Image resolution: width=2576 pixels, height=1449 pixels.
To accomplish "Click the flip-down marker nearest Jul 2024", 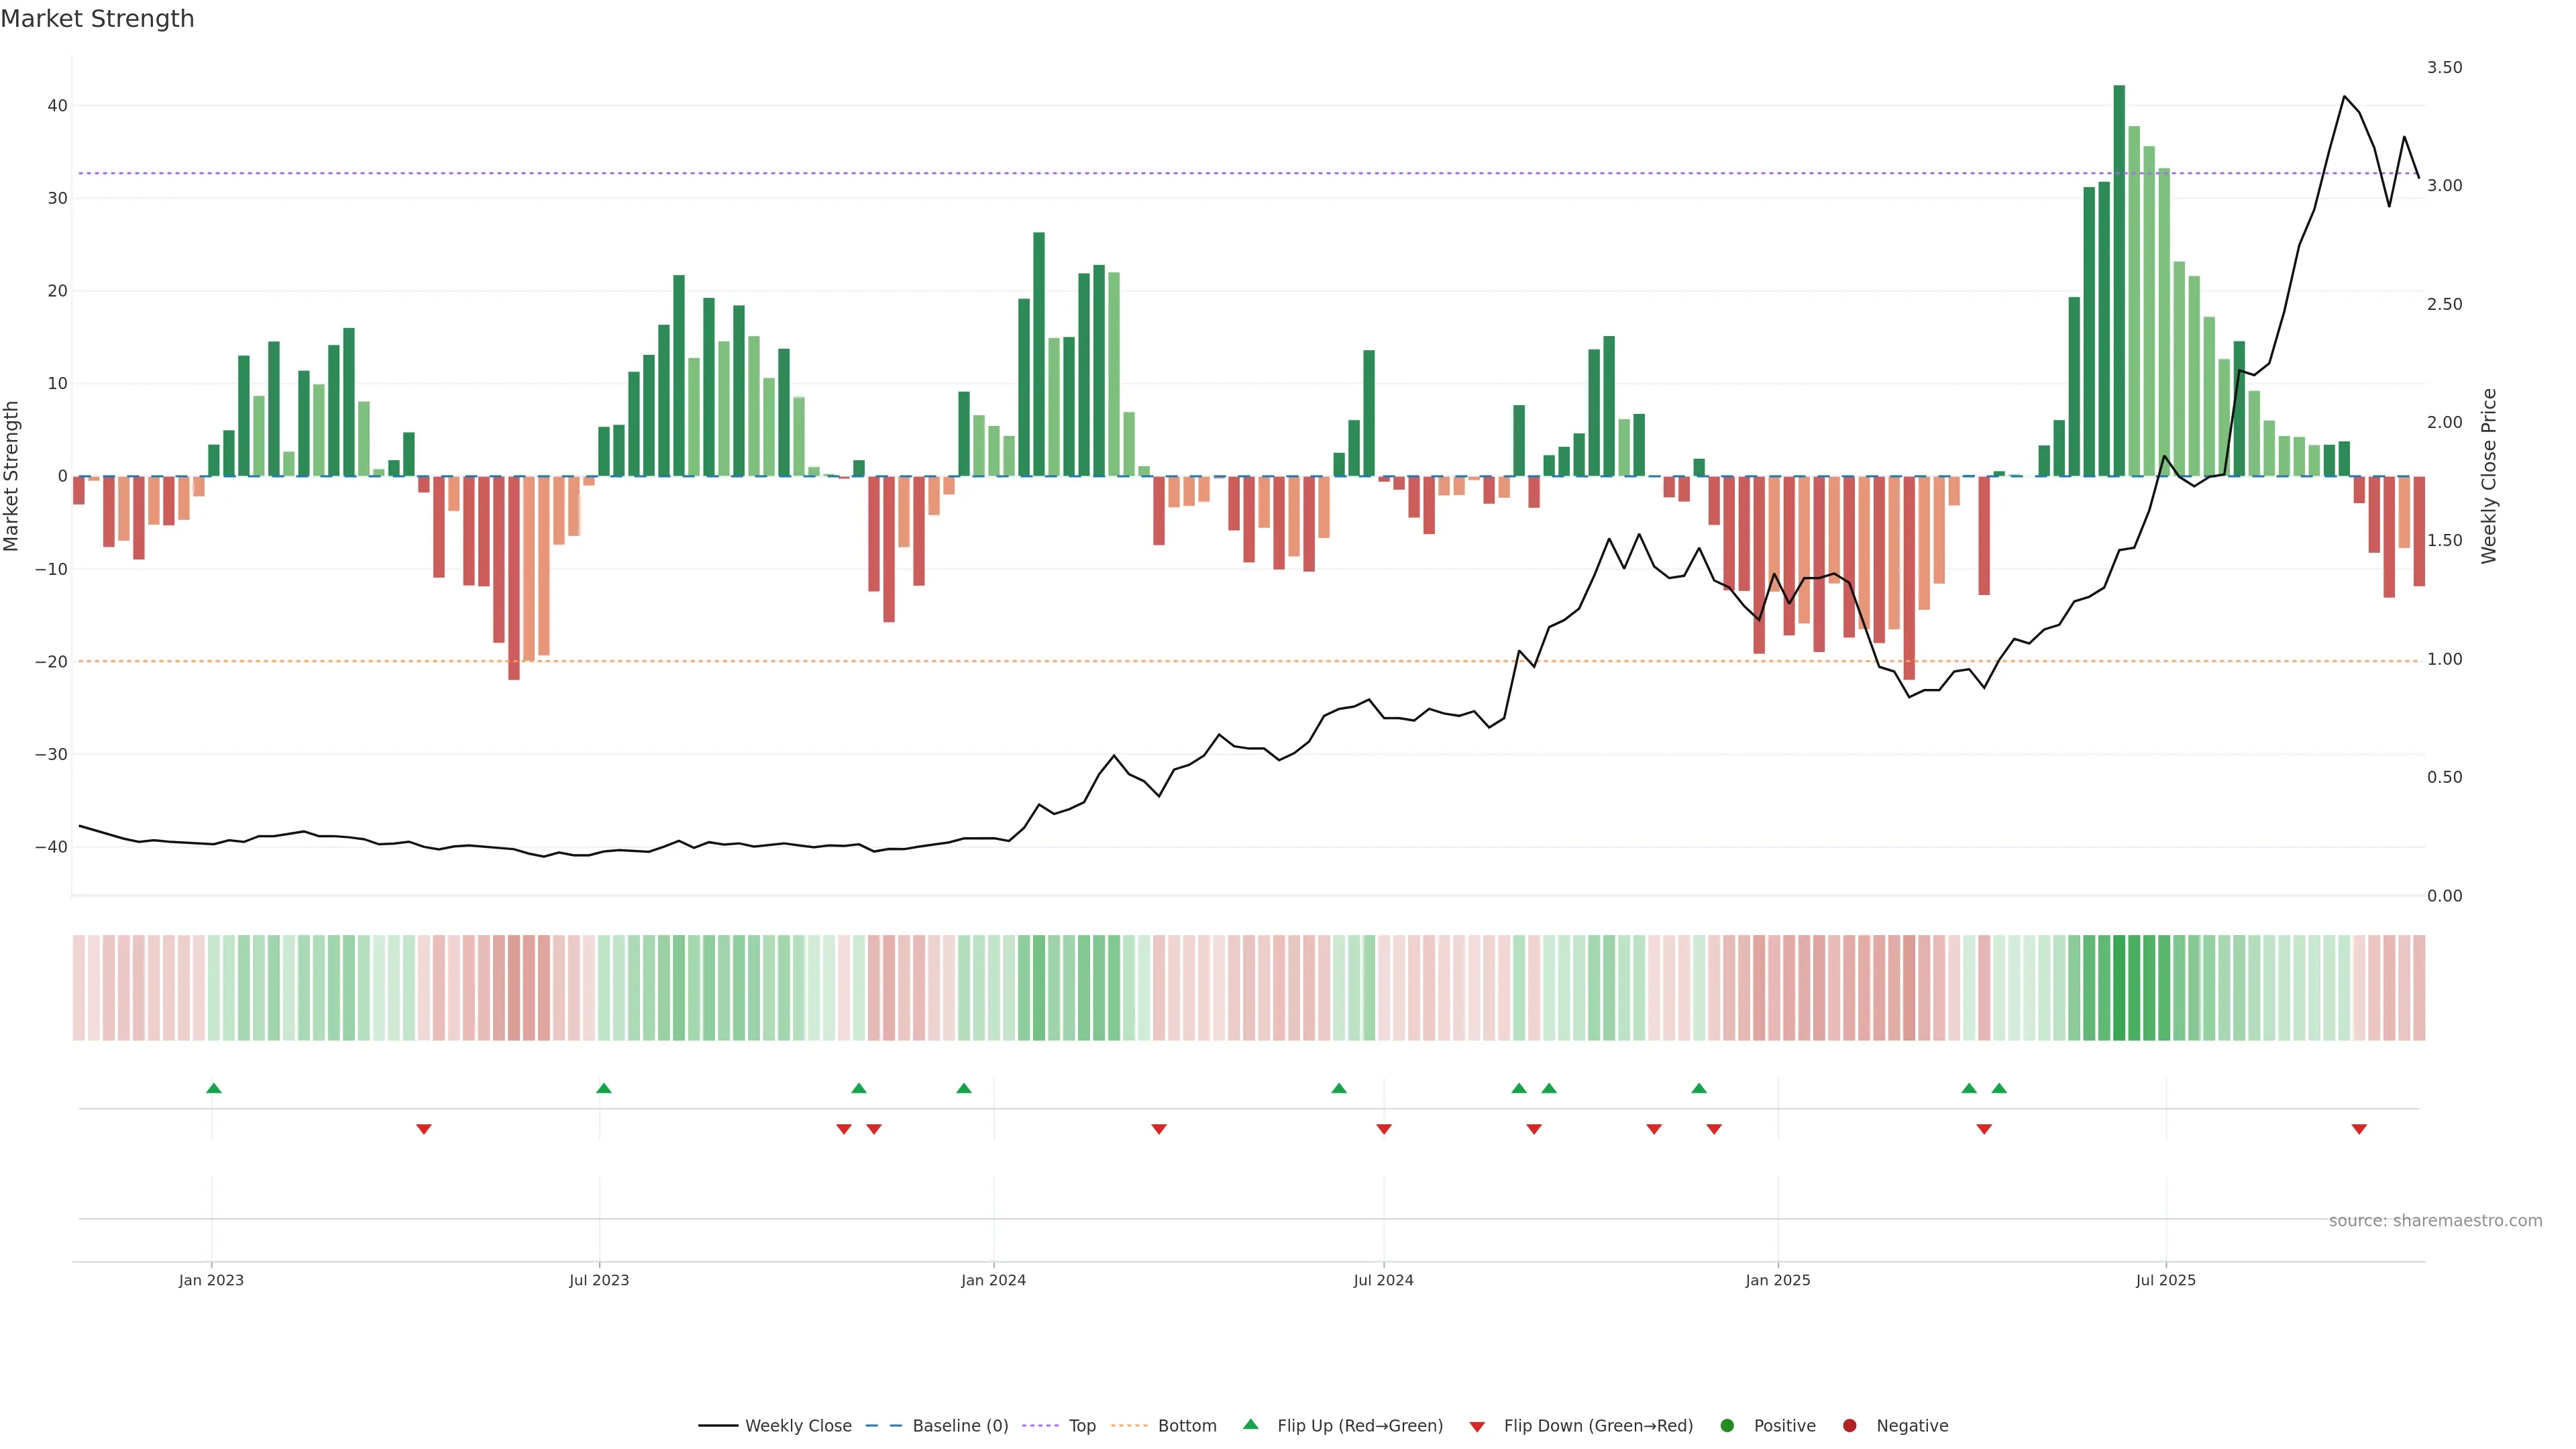I will point(1384,1129).
